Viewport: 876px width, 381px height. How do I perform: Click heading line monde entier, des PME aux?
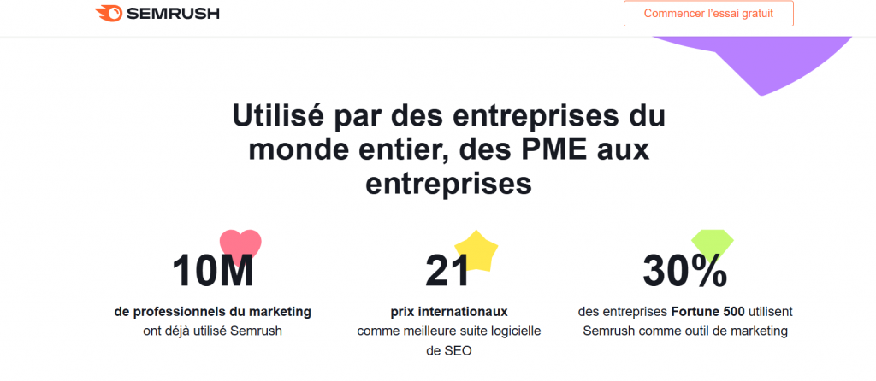pyautogui.click(x=448, y=150)
